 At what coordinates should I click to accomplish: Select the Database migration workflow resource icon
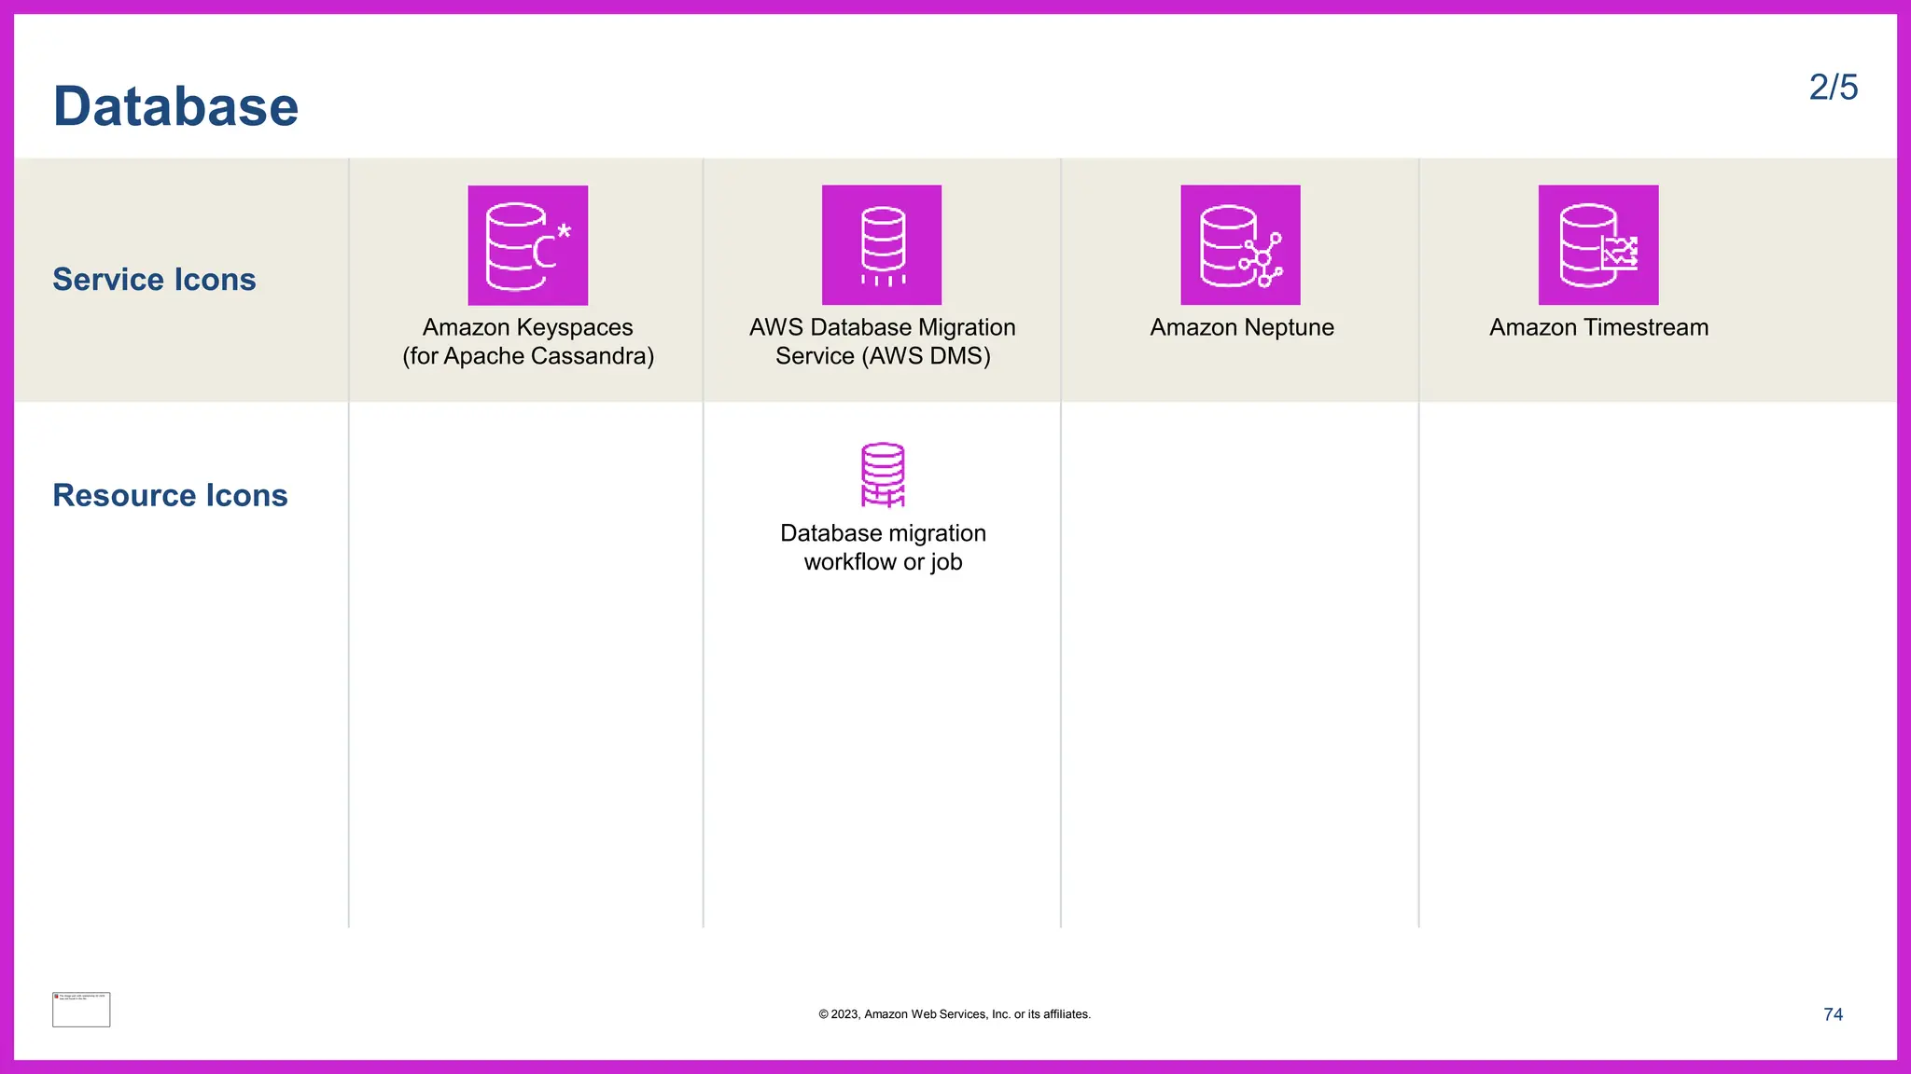tap(883, 475)
